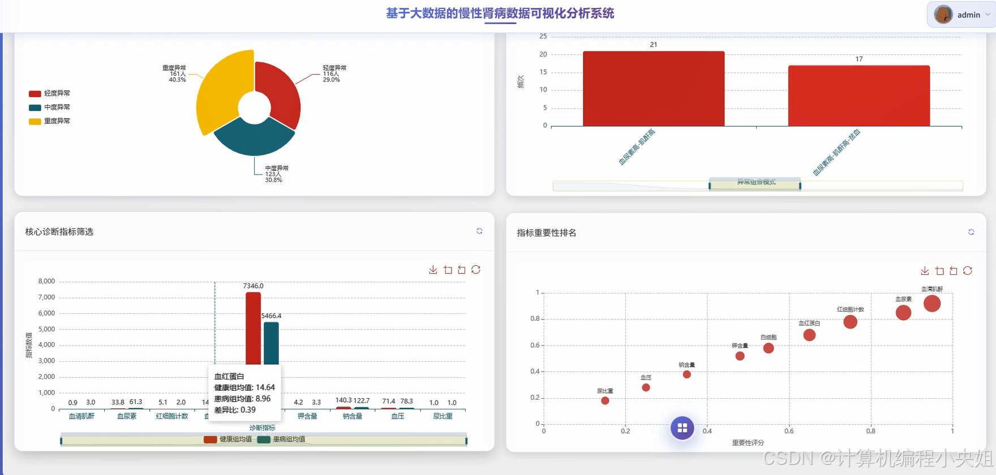Restore the 核心诊断指标筛选 chart via toolbox
The image size is (996, 475).
pos(476,270)
